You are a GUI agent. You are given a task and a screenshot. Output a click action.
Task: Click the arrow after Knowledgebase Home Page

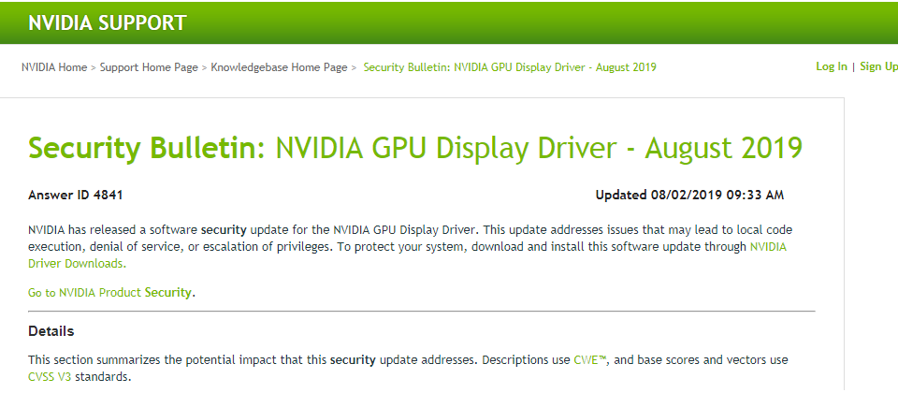pyautogui.click(x=354, y=68)
